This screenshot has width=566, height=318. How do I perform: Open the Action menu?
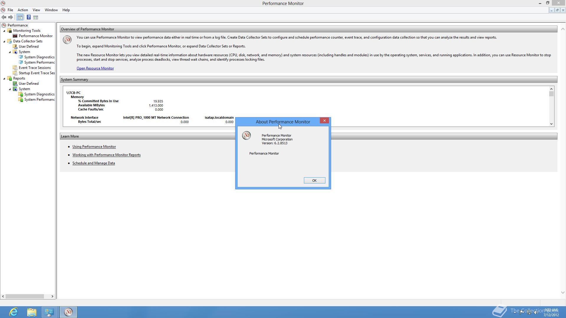(23, 10)
